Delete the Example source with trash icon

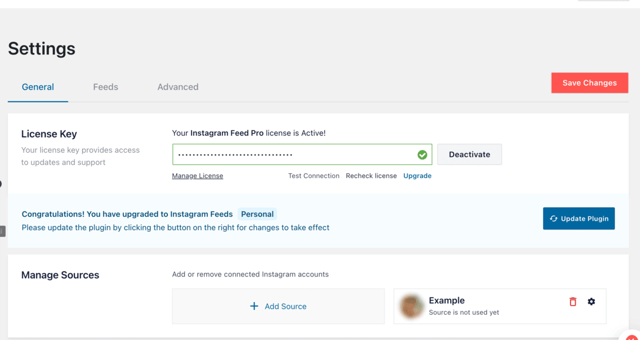coord(572,302)
